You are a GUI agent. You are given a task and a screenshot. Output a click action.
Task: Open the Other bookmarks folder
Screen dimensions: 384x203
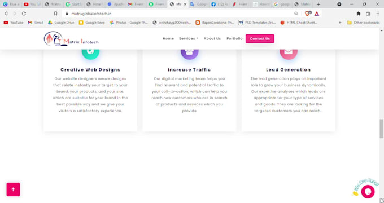tap(364, 23)
